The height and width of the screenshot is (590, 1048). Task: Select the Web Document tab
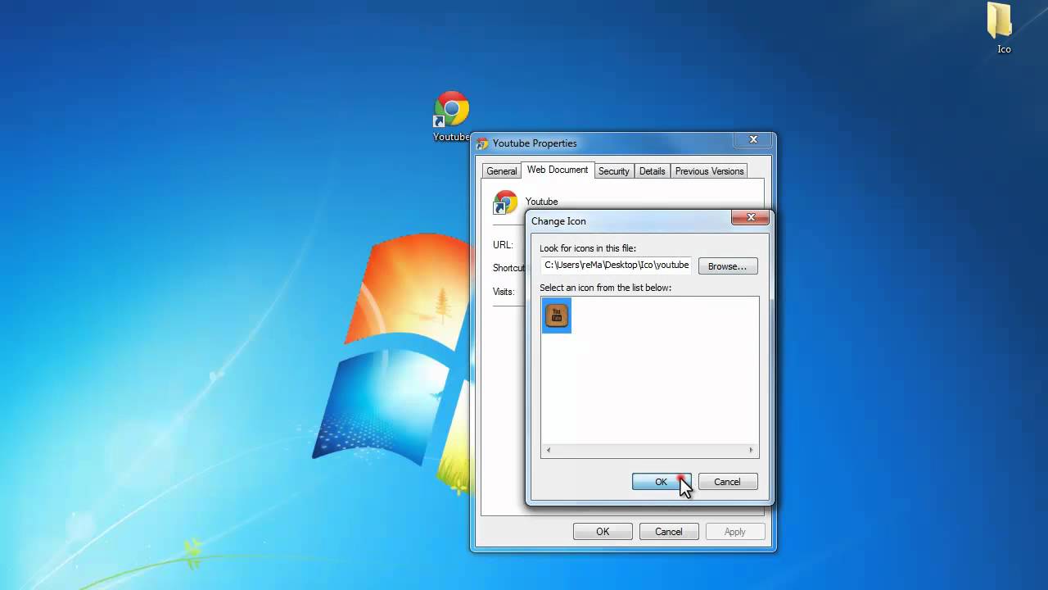click(557, 170)
